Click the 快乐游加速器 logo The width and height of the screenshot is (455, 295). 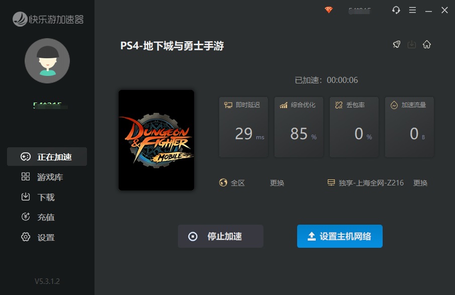48,19
